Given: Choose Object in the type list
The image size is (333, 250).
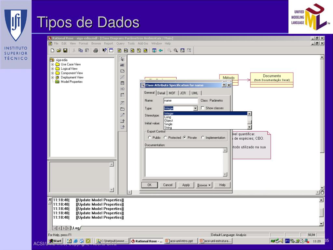Looking at the screenshot, I should tap(206, 120).
